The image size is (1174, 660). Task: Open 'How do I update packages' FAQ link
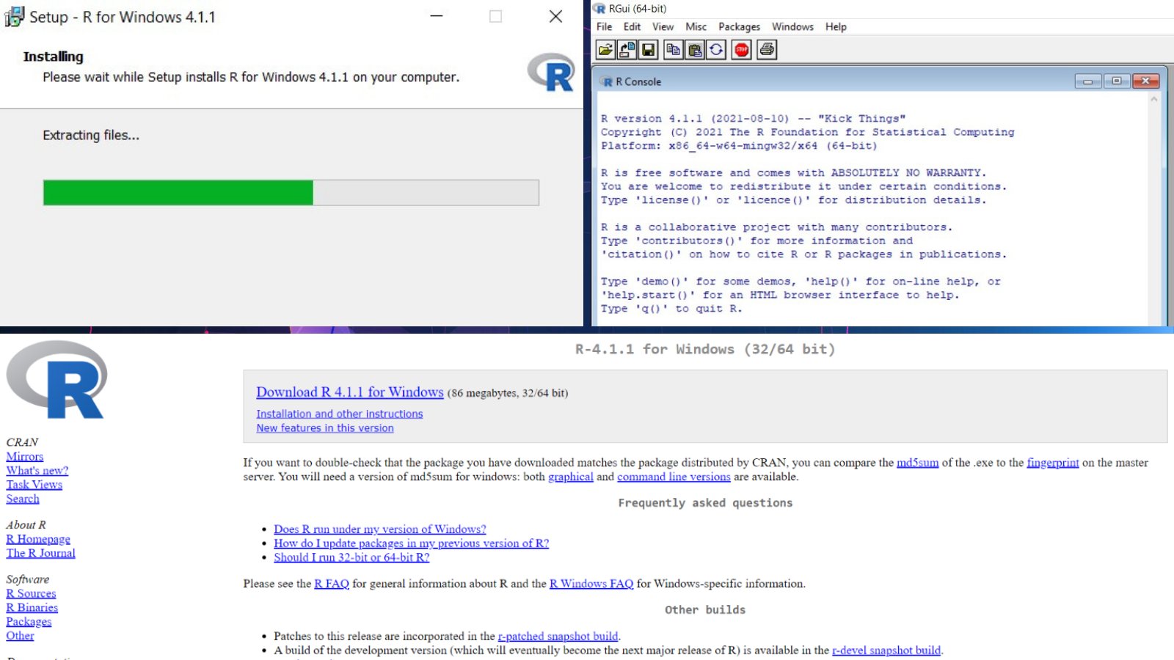tap(412, 543)
